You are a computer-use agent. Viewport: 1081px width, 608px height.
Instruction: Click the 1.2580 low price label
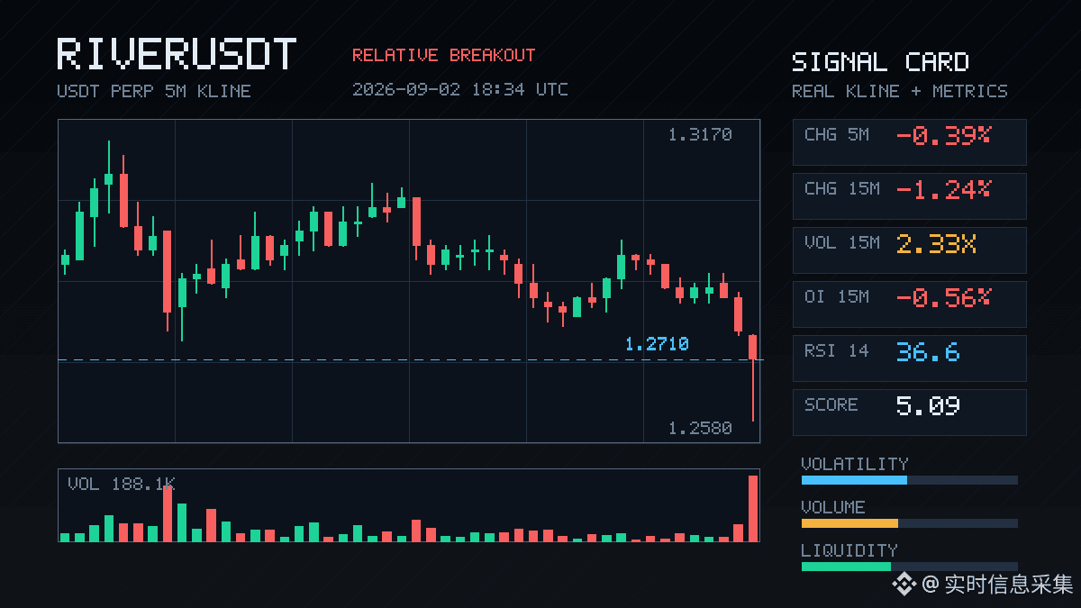point(700,428)
